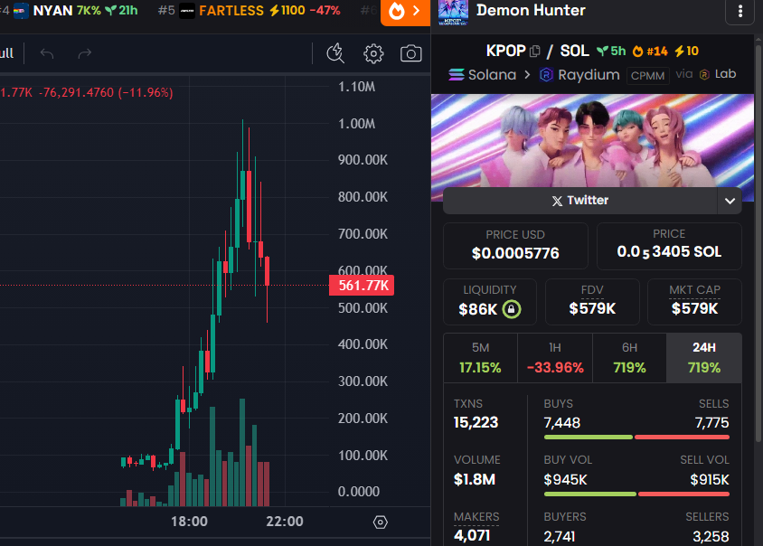Screen dimensions: 763x546
Task: Click the 1.00M price axis label
Action: click(x=357, y=124)
